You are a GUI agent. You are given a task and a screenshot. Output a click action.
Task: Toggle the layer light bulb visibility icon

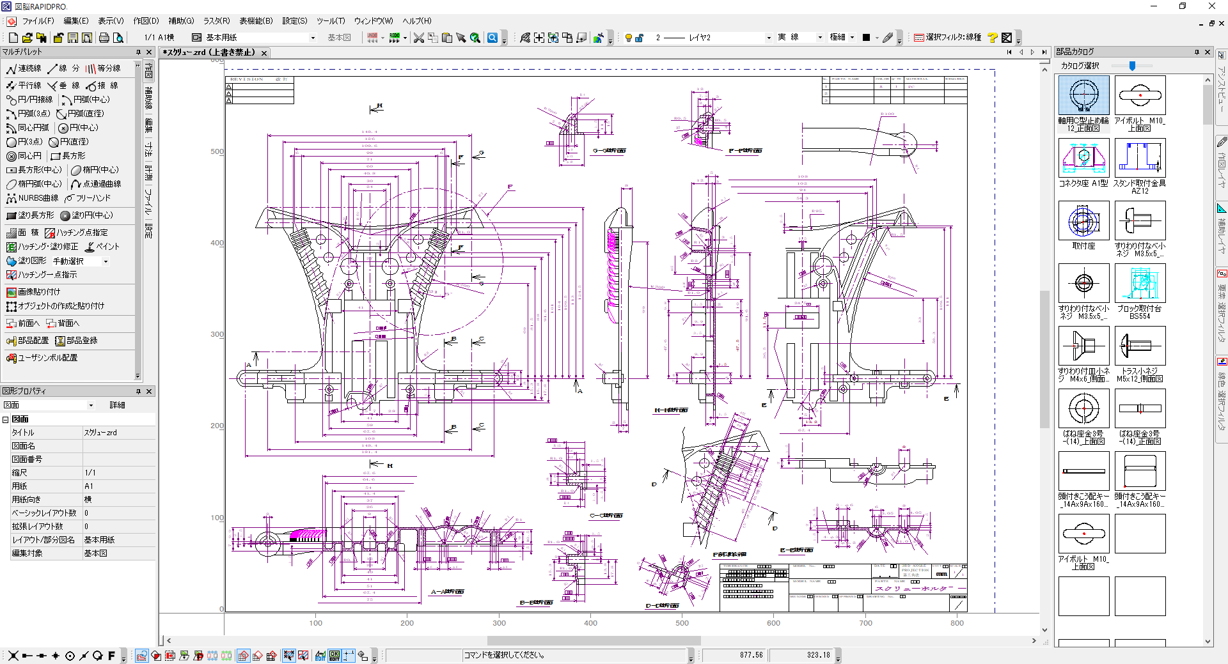click(x=628, y=38)
